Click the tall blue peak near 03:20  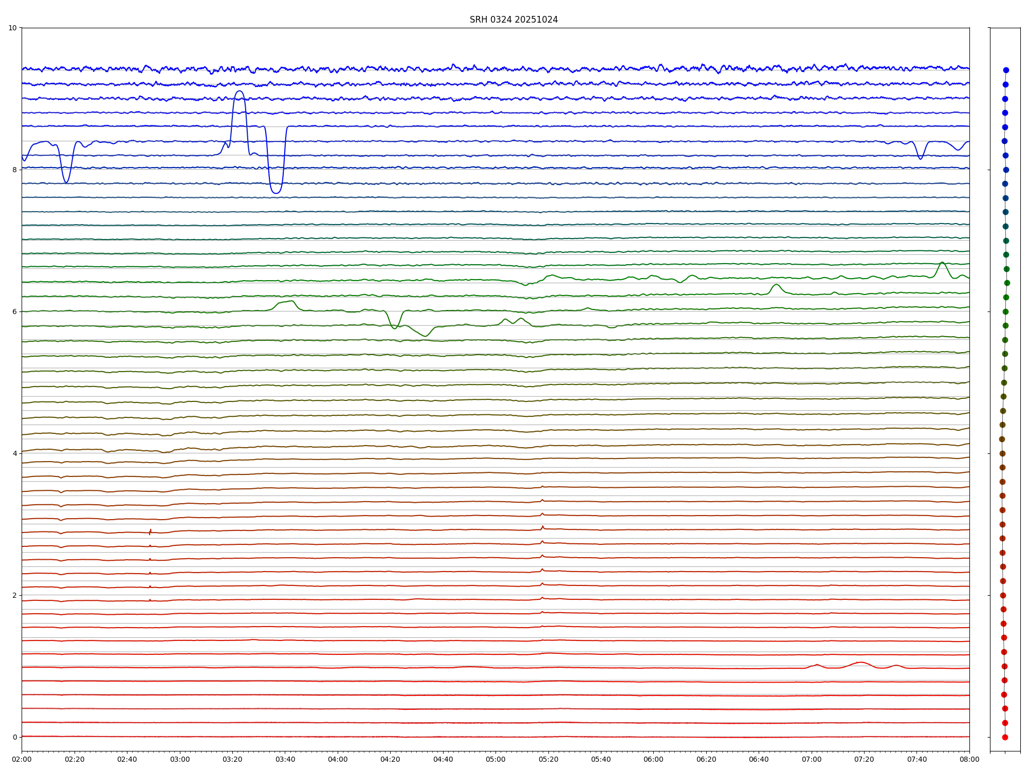point(240,91)
